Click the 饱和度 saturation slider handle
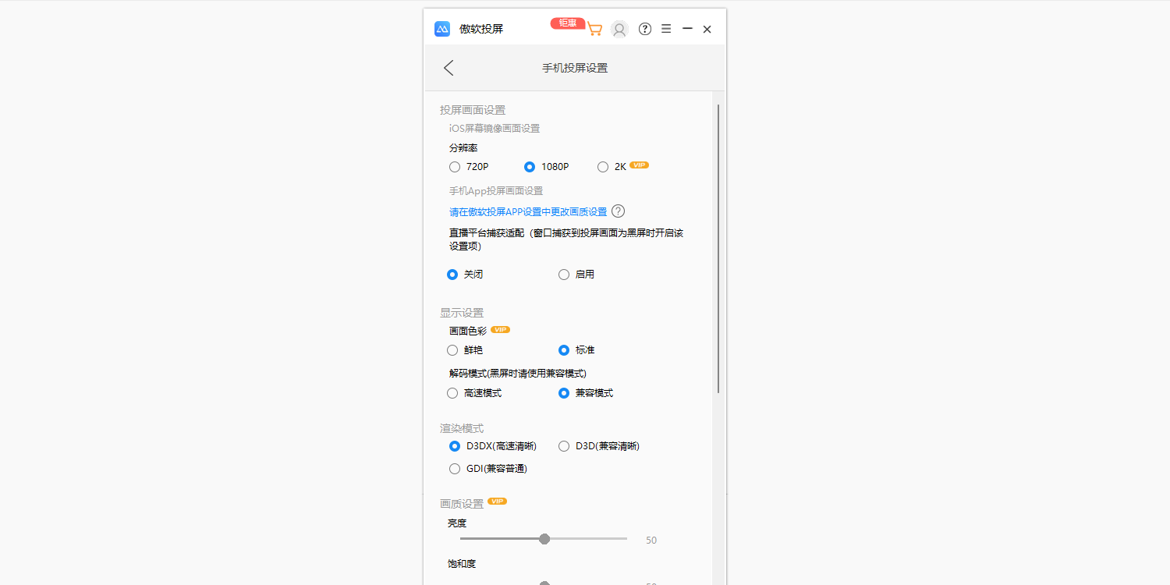This screenshot has width=1170, height=585. point(544,583)
